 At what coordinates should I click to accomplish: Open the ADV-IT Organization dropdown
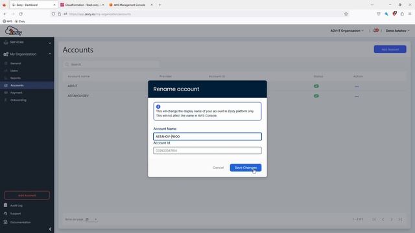click(347, 30)
